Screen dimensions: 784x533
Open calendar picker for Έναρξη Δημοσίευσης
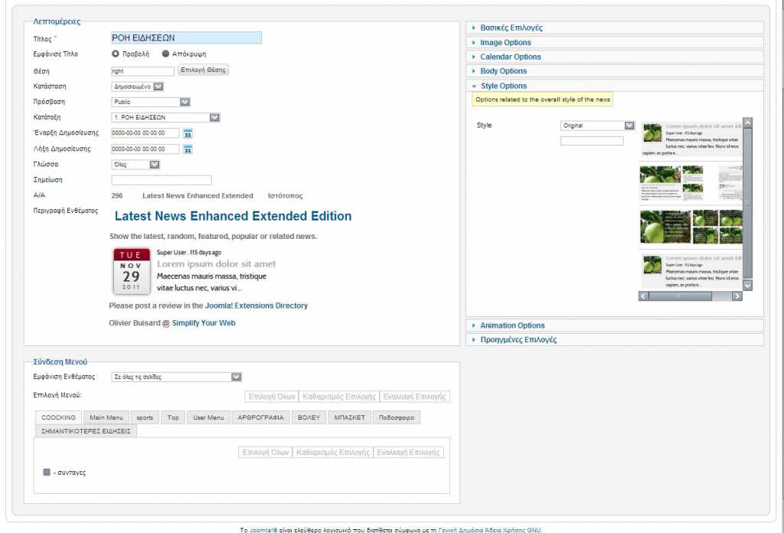pyautogui.click(x=188, y=133)
